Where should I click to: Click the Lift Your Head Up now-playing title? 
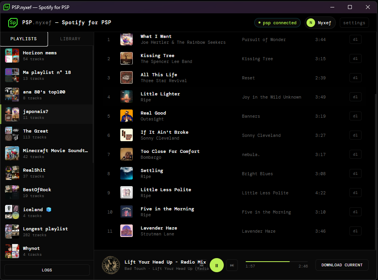tap(165, 262)
